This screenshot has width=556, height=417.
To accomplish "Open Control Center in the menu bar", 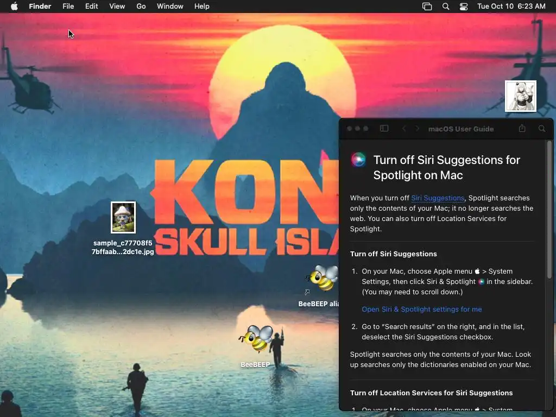I will point(464,7).
